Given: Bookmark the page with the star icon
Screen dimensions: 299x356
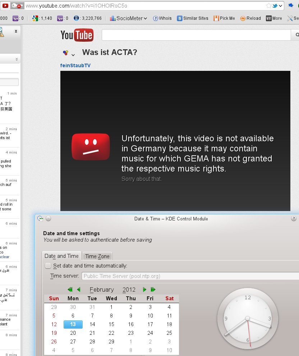Looking at the screenshot, I should (268, 6).
